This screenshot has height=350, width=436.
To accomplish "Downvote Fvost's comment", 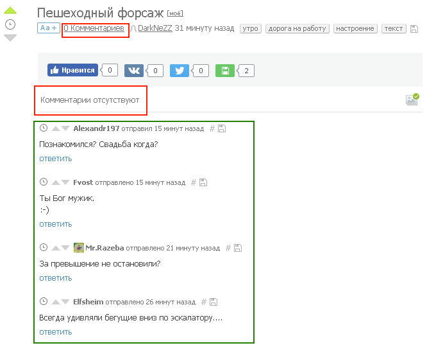I will [65, 182].
